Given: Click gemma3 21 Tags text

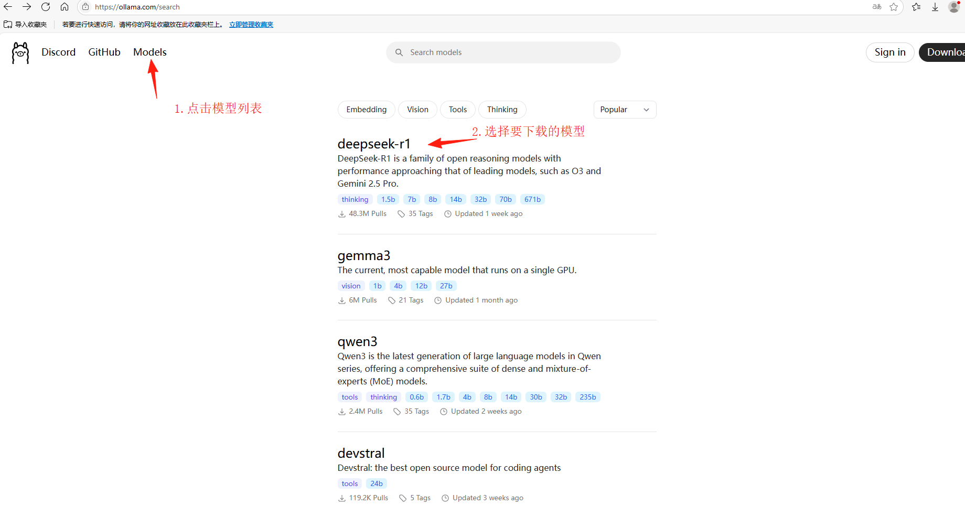Looking at the screenshot, I should 411,300.
